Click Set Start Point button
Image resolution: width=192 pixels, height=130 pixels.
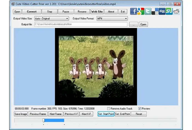coord(106,114)
